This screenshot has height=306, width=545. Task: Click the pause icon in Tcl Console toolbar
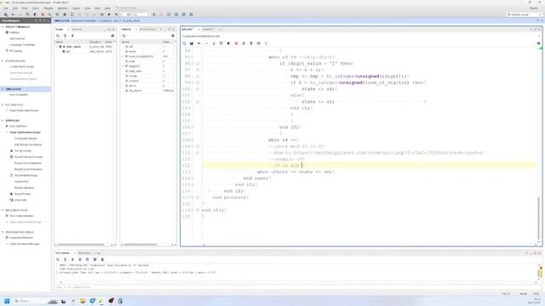80,259
